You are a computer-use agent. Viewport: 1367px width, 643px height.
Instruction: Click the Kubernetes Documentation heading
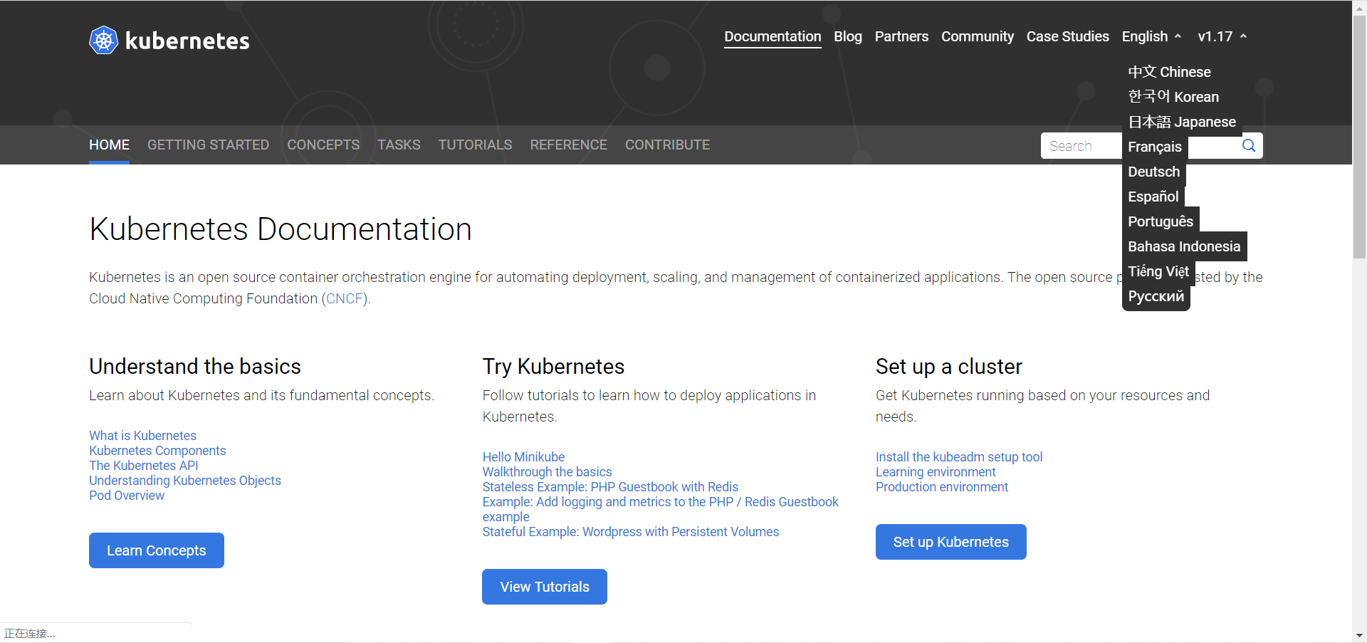click(x=281, y=229)
